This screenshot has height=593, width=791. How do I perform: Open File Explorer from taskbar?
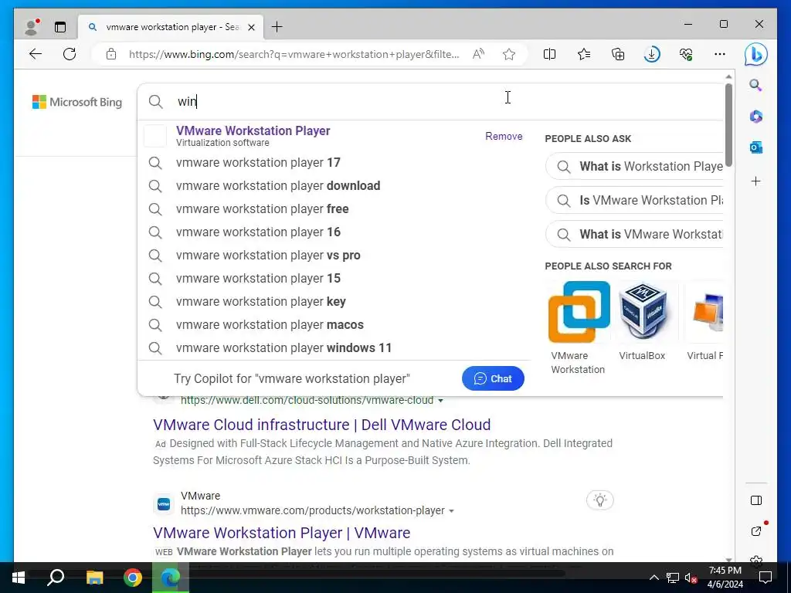coord(94,578)
